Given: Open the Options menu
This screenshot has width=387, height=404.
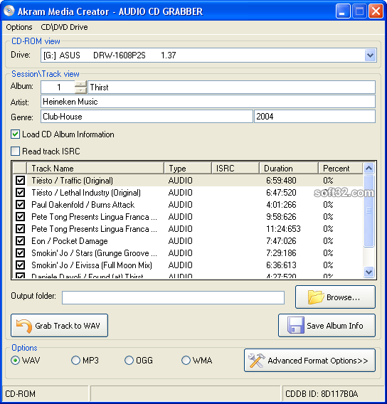Looking at the screenshot, I should tap(19, 27).
